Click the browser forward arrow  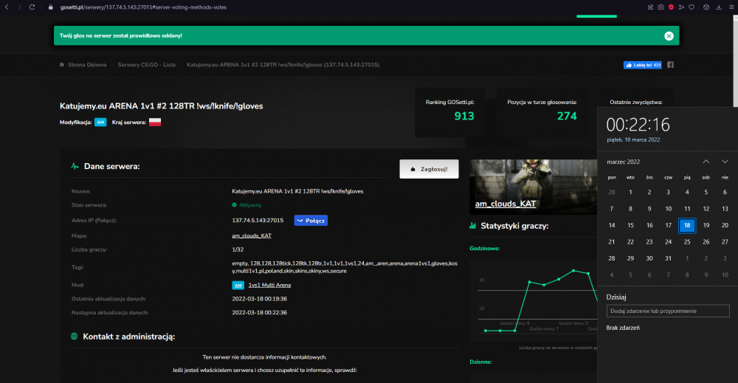(19, 7)
